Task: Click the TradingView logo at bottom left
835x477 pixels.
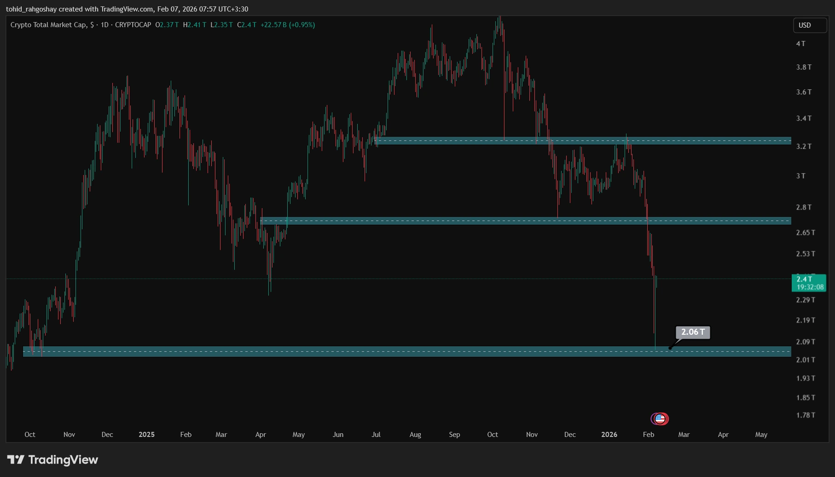Action: (x=52, y=460)
